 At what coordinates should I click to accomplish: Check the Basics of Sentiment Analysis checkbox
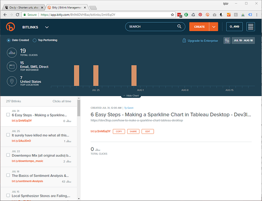8,175
